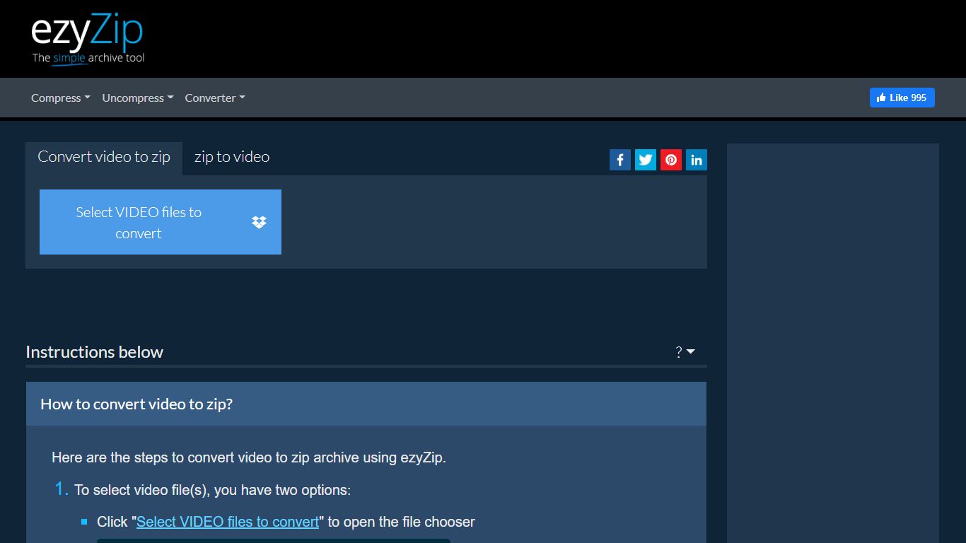Share page on Facebook icon
The image size is (966, 543).
point(620,160)
